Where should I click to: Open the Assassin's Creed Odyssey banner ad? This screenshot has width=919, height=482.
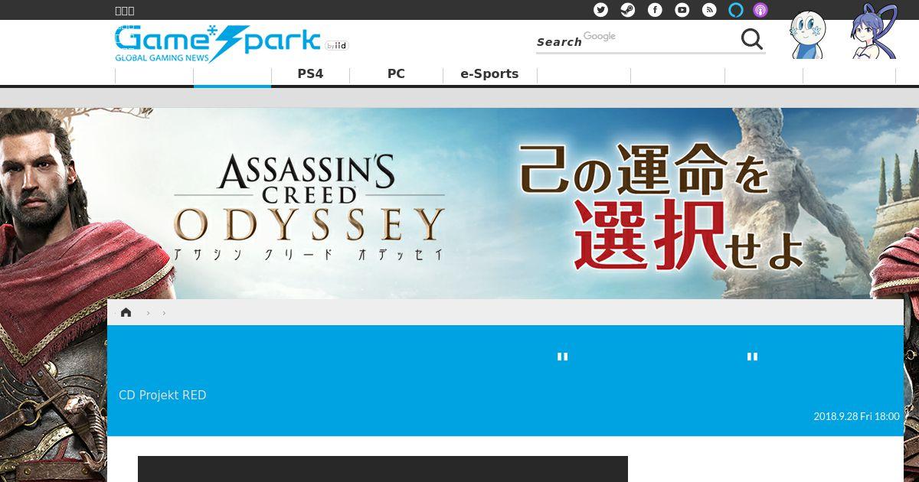coord(459,204)
